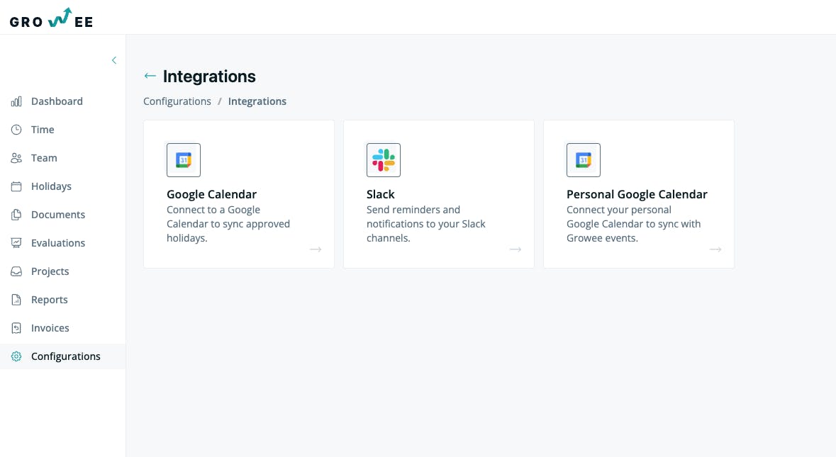Click the arrow on the Slack card
Screen dimensions: 836x457
coord(515,249)
